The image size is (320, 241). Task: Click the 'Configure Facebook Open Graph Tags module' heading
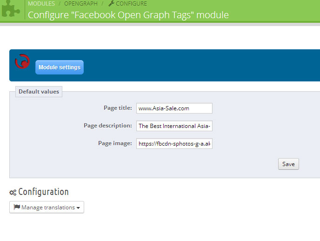pyautogui.click(x=128, y=15)
